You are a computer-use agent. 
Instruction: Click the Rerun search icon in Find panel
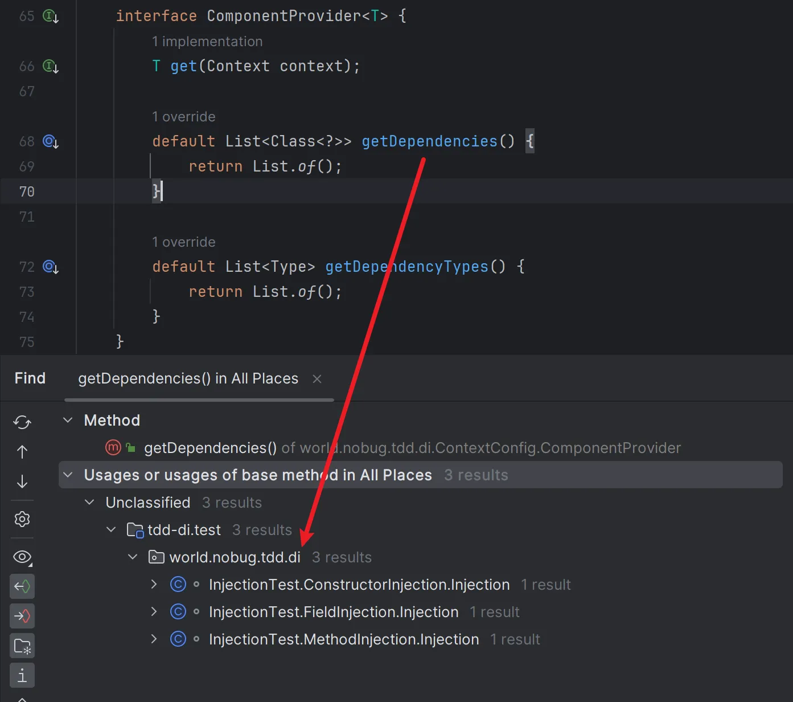(22, 422)
